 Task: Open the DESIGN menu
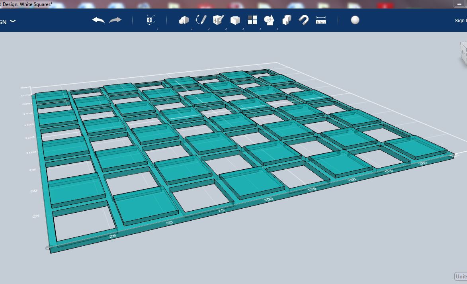coord(3,22)
